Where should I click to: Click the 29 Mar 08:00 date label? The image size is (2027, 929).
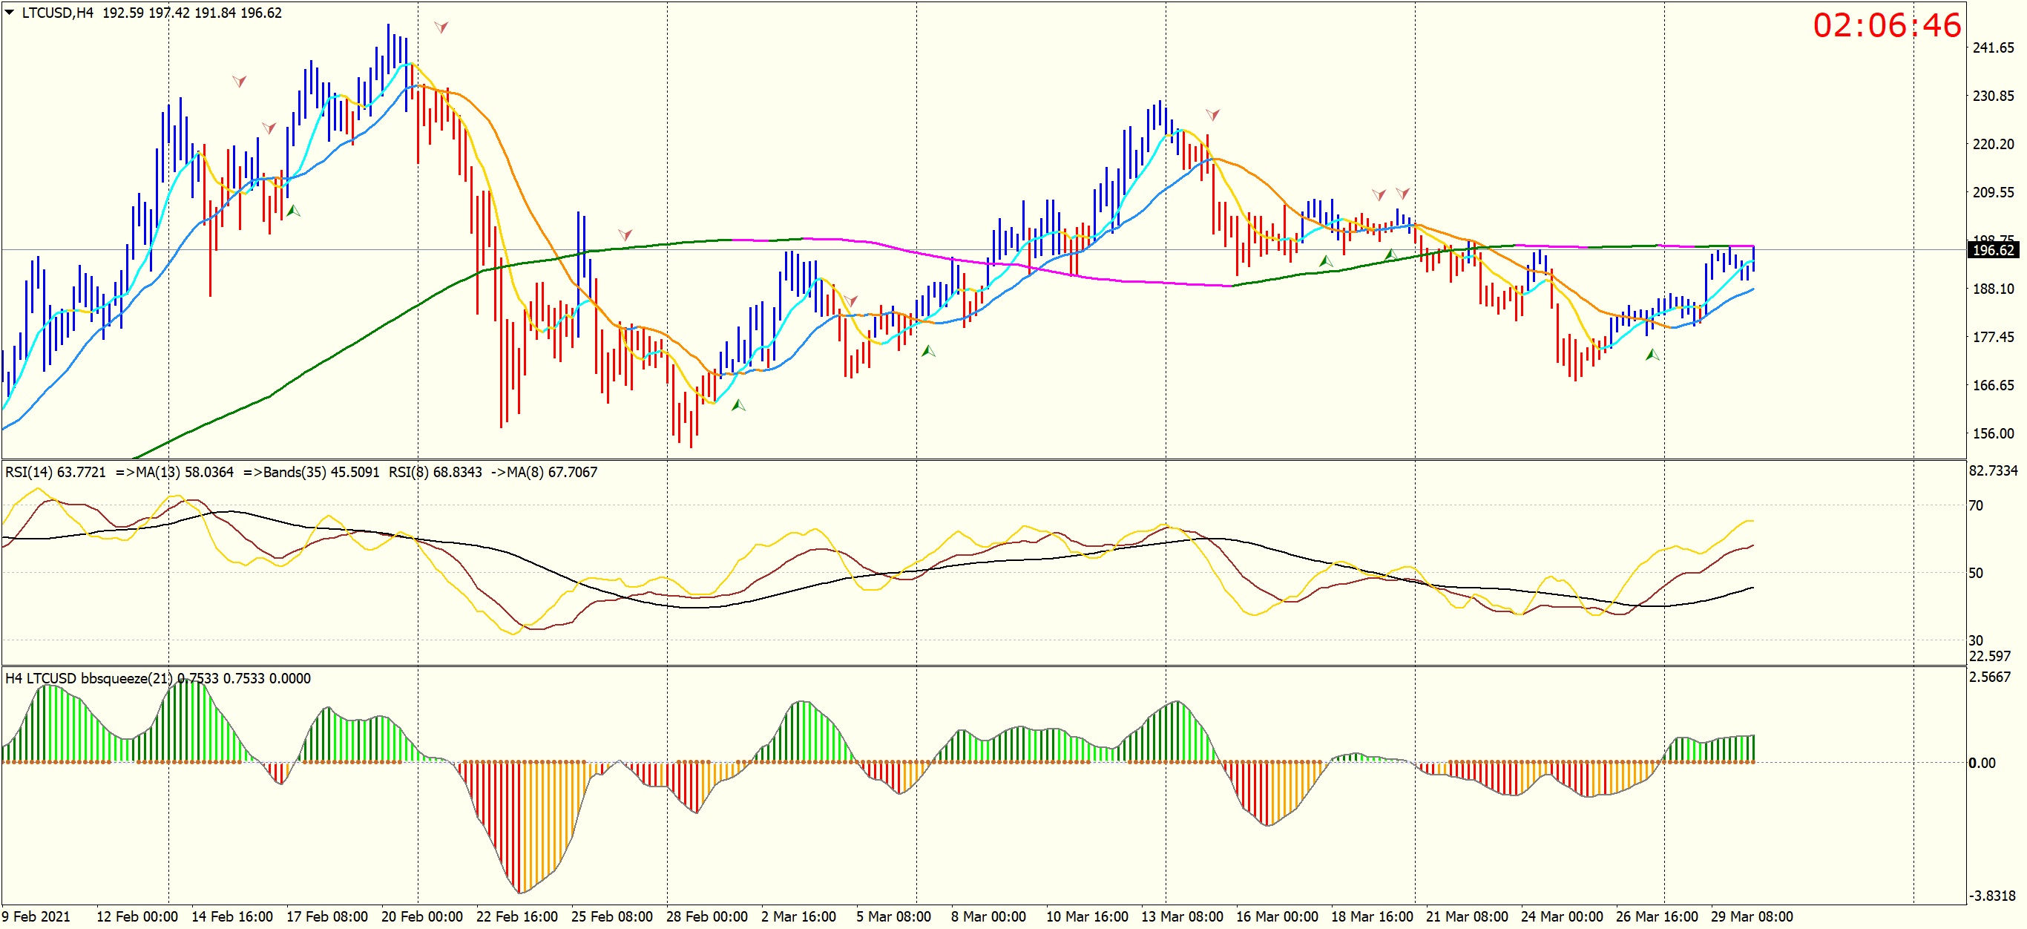(x=1751, y=916)
